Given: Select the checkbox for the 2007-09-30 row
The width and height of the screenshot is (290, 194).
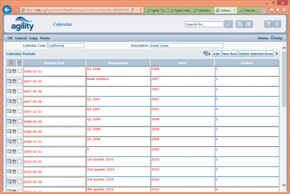Looking at the screenshot, I should [x=20, y=102].
